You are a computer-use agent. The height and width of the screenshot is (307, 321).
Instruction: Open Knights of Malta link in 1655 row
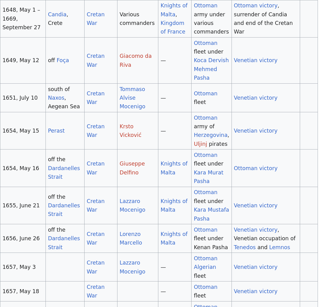coord(174,205)
